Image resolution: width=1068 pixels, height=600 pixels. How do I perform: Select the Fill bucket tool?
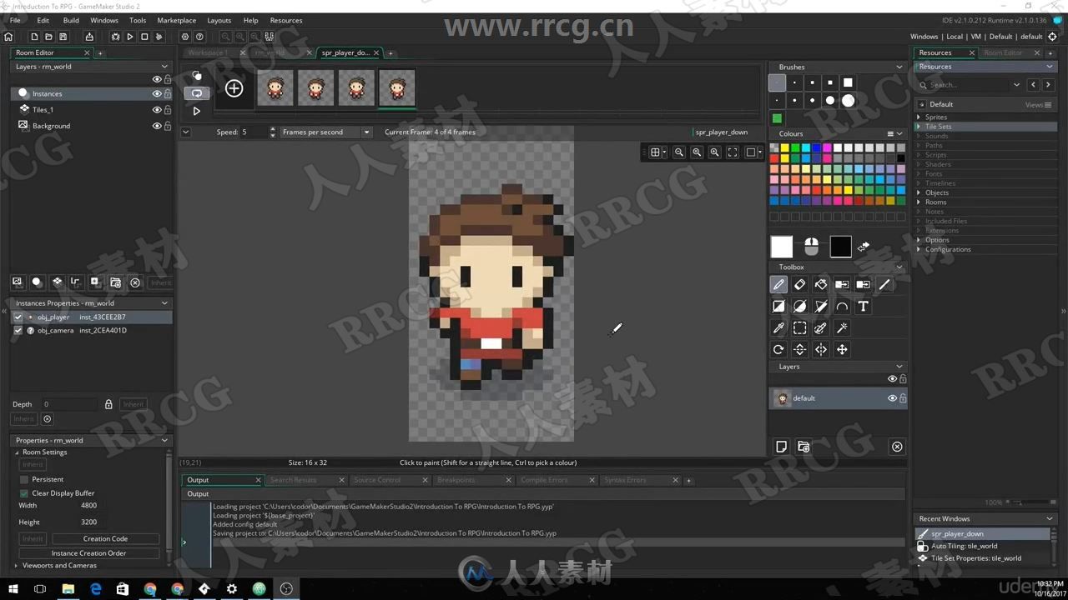(x=821, y=285)
